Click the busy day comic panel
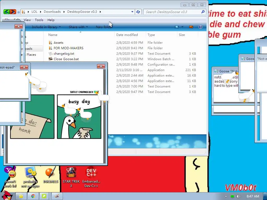 [79, 117]
